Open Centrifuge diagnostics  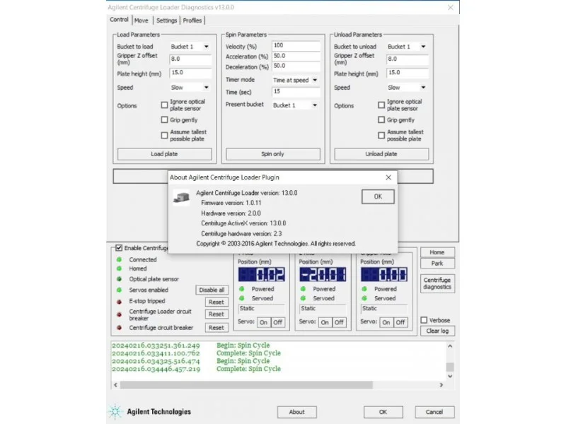437,283
